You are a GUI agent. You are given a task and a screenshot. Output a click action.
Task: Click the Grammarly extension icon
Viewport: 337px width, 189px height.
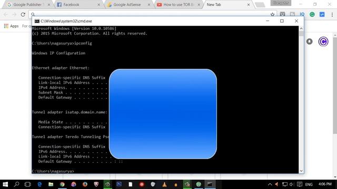click(x=312, y=14)
